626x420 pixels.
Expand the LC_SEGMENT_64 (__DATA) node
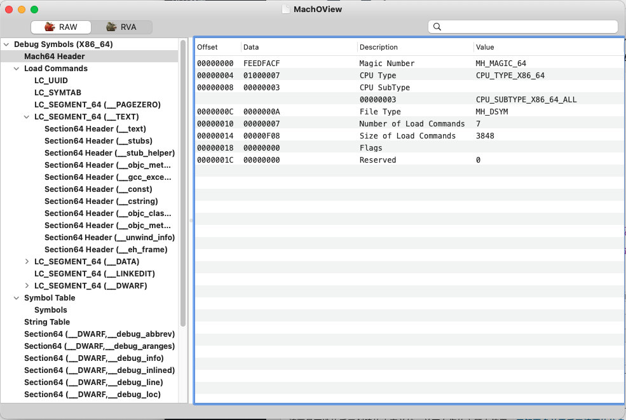[x=27, y=262]
